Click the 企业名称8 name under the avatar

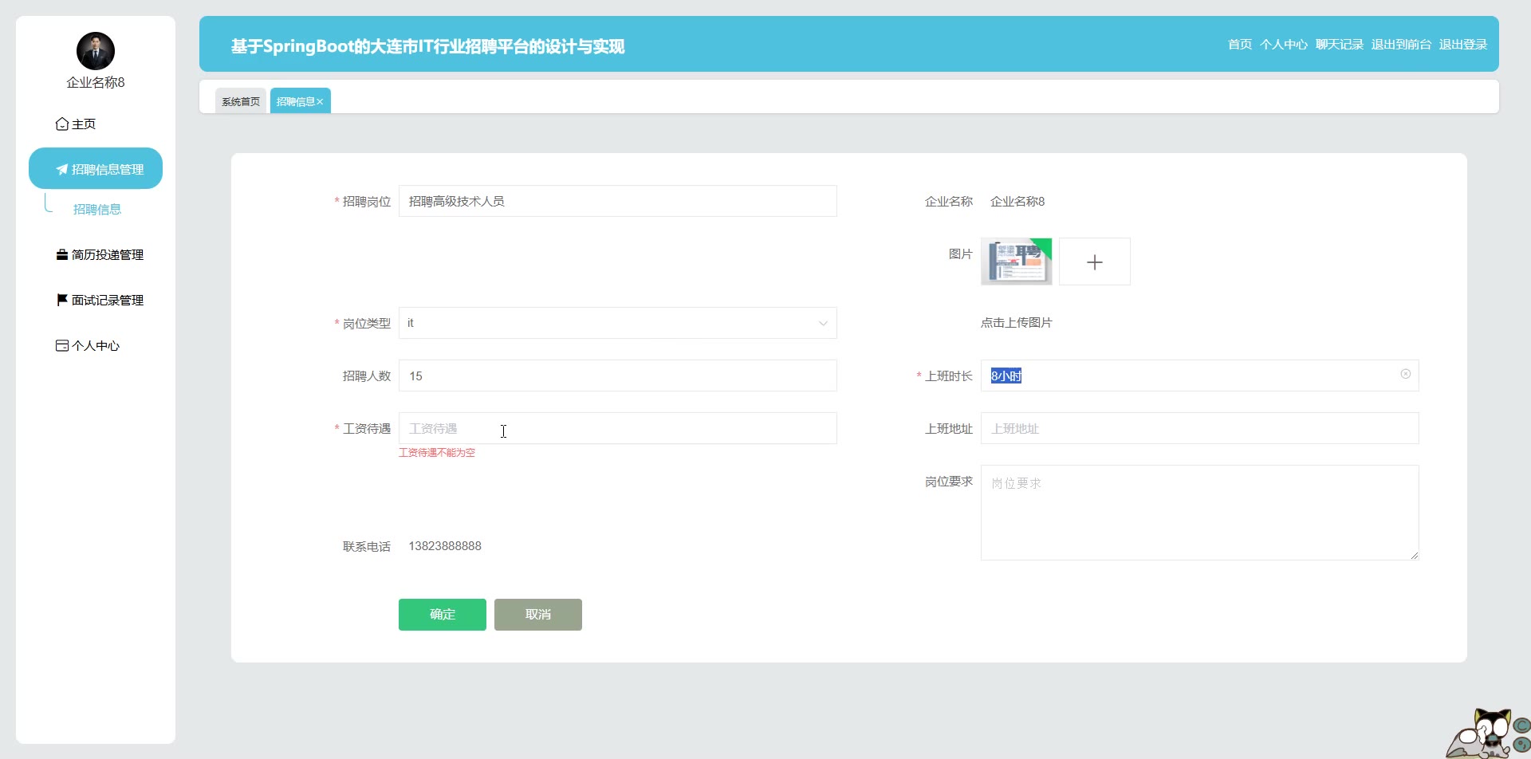[x=96, y=82]
